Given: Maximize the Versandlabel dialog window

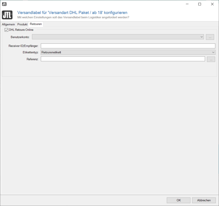Looking at the screenshot, I should click(200, 4).
